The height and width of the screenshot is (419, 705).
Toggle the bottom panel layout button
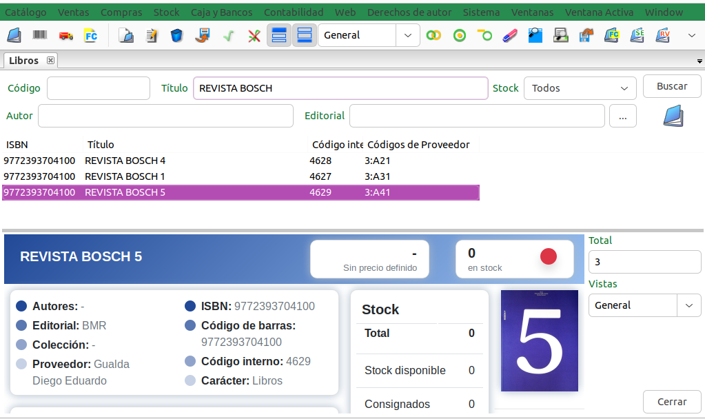point(305,35)
